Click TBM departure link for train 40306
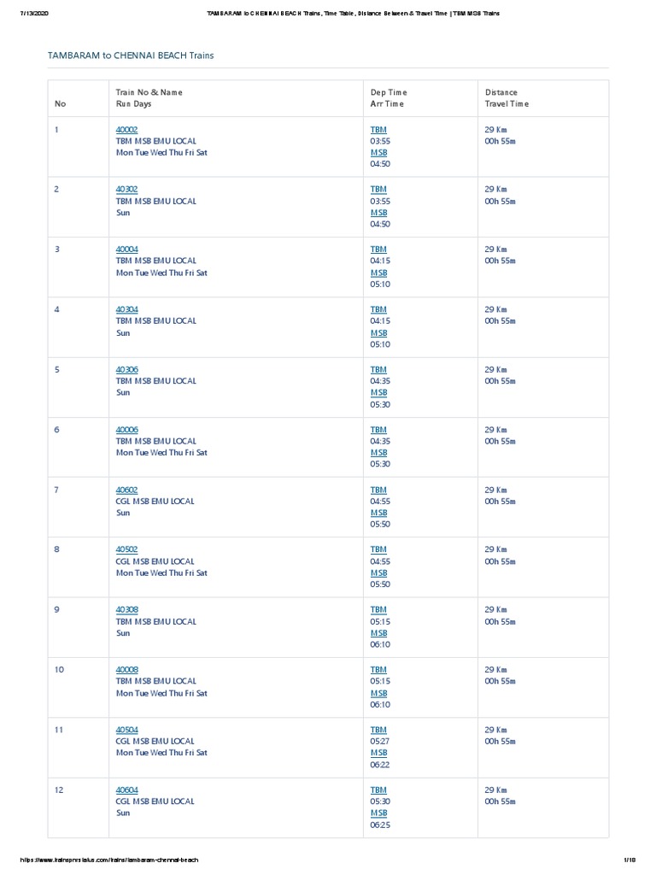Screen dimensions: 656x875 click(x=378, y=369)
